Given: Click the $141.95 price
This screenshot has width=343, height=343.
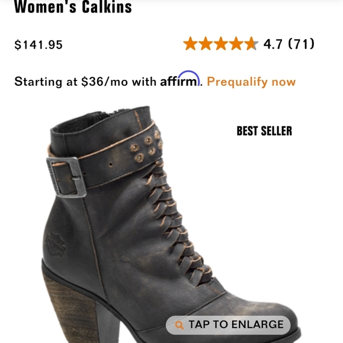Looking at the screenshot, I should point(39,44).
